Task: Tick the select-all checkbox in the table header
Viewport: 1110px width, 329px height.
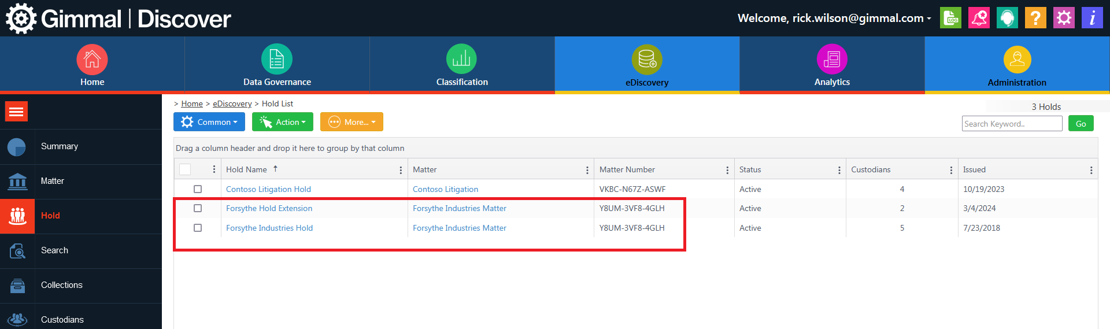Action: click(x=185, y=169)
